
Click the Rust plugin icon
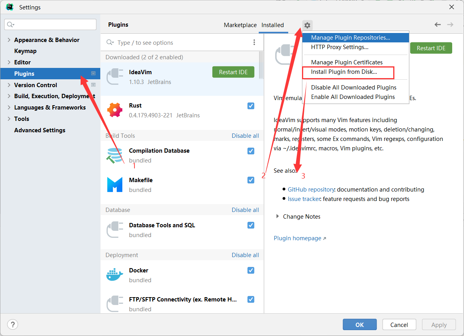pyautogui.click(x=115, y=110)
